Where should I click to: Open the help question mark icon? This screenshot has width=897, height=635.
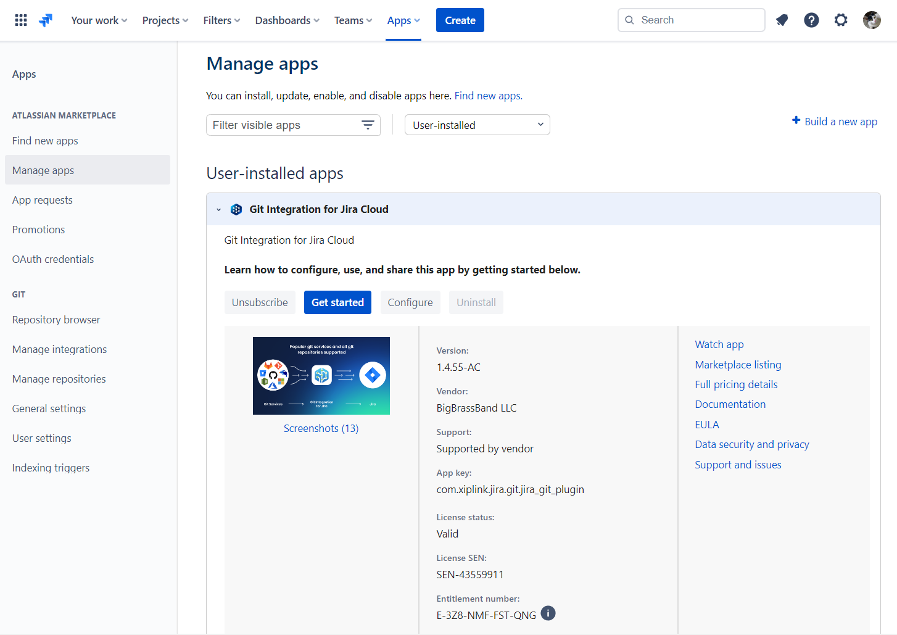coord(812,20)
